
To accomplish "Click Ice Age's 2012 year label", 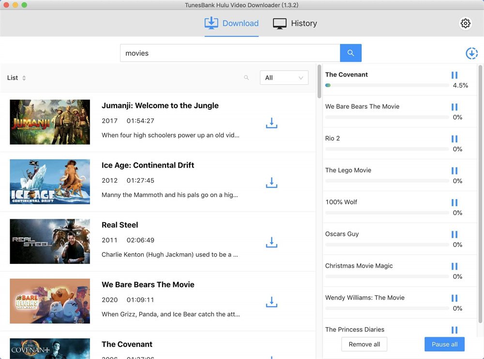I will (109, 181).
